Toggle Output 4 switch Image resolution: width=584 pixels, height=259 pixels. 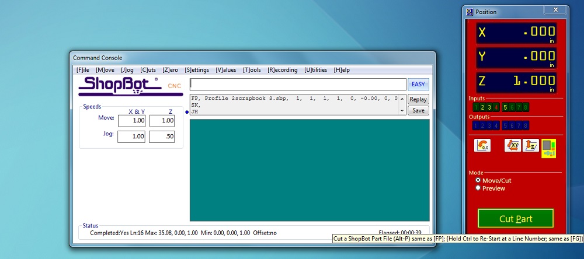coord(496,126)
